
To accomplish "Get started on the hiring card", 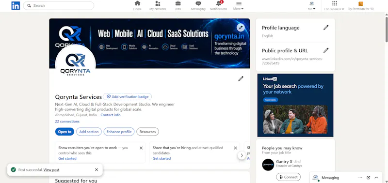I will click(162, 158).
